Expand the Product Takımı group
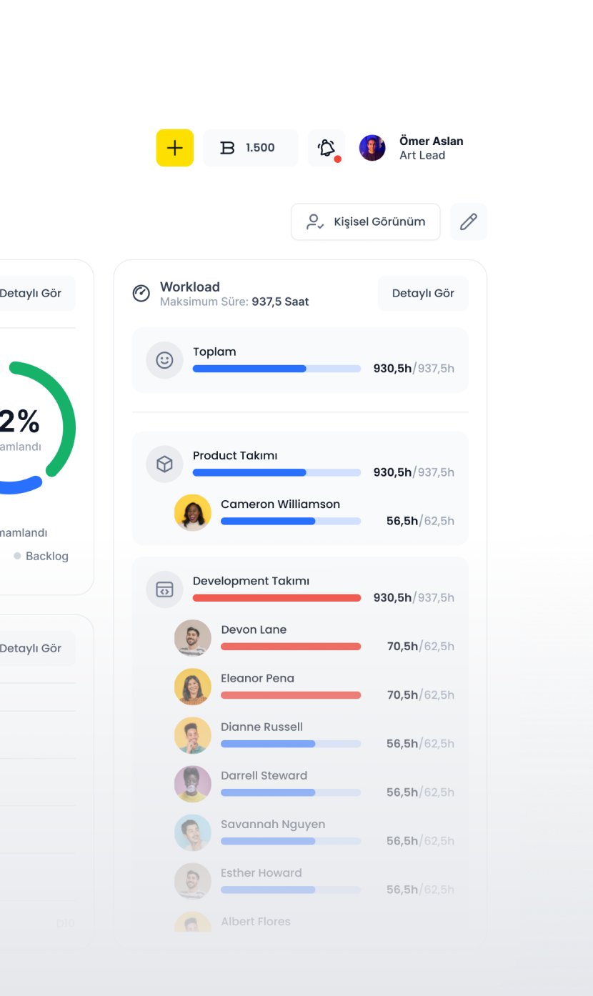The image size is (593, 996). pyautogui.click(x=235, y=456)
